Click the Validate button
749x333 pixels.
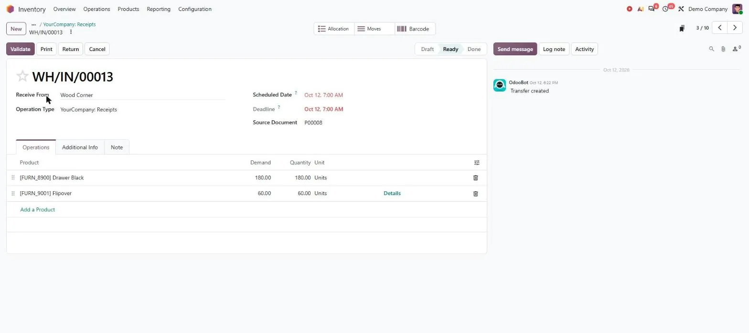click(x=21, y=49)
